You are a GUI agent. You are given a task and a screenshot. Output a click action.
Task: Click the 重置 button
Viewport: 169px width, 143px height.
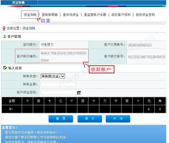[61, 119]
